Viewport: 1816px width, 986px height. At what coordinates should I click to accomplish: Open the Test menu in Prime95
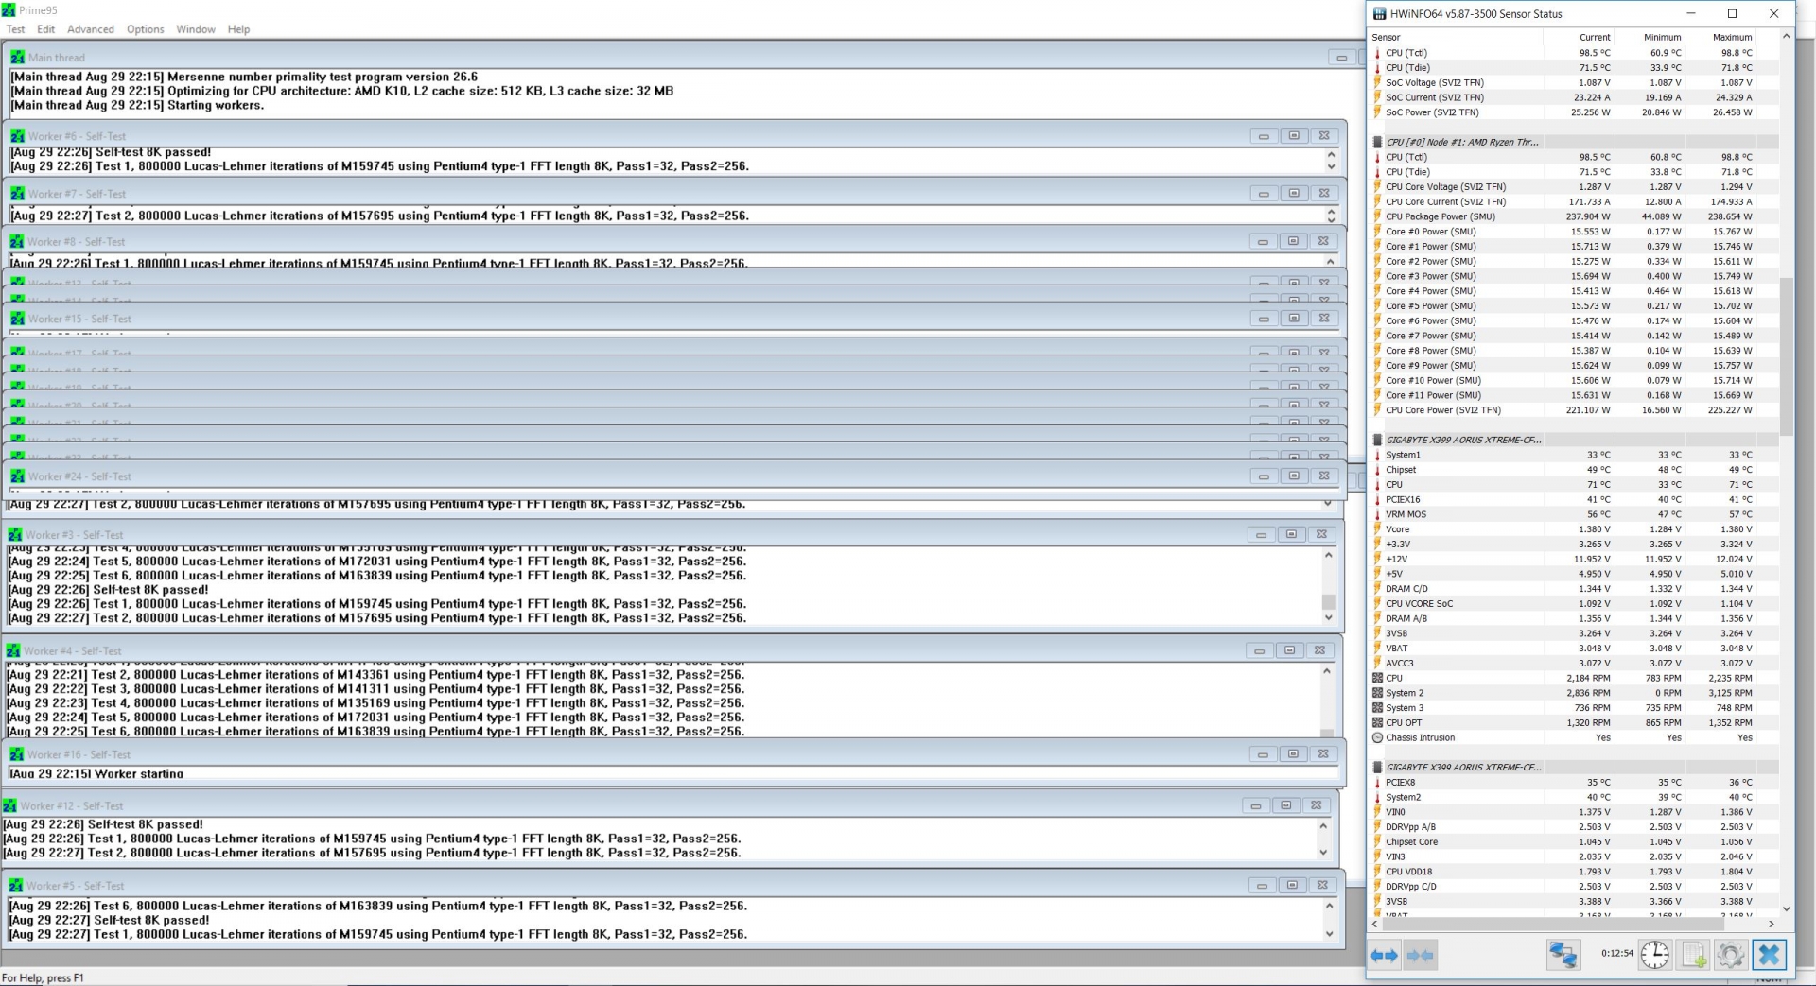tap(15, 29)
